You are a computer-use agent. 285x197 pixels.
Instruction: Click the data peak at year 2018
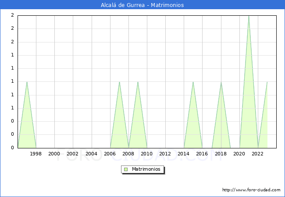pyautogui.click(x=221, y=82)
